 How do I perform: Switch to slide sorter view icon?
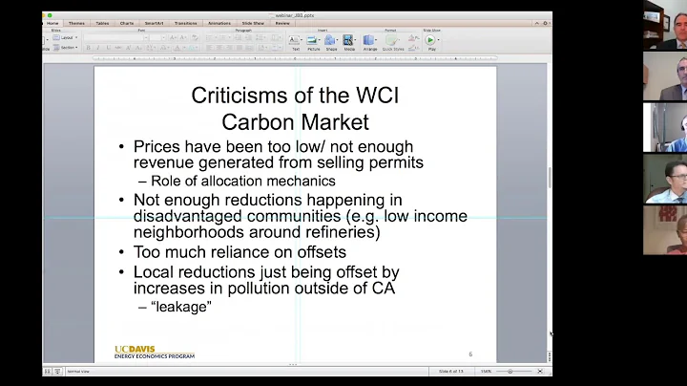[x=48, y=371]
